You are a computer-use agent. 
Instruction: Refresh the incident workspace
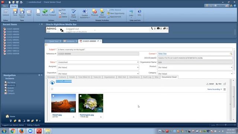coord(45,12)
